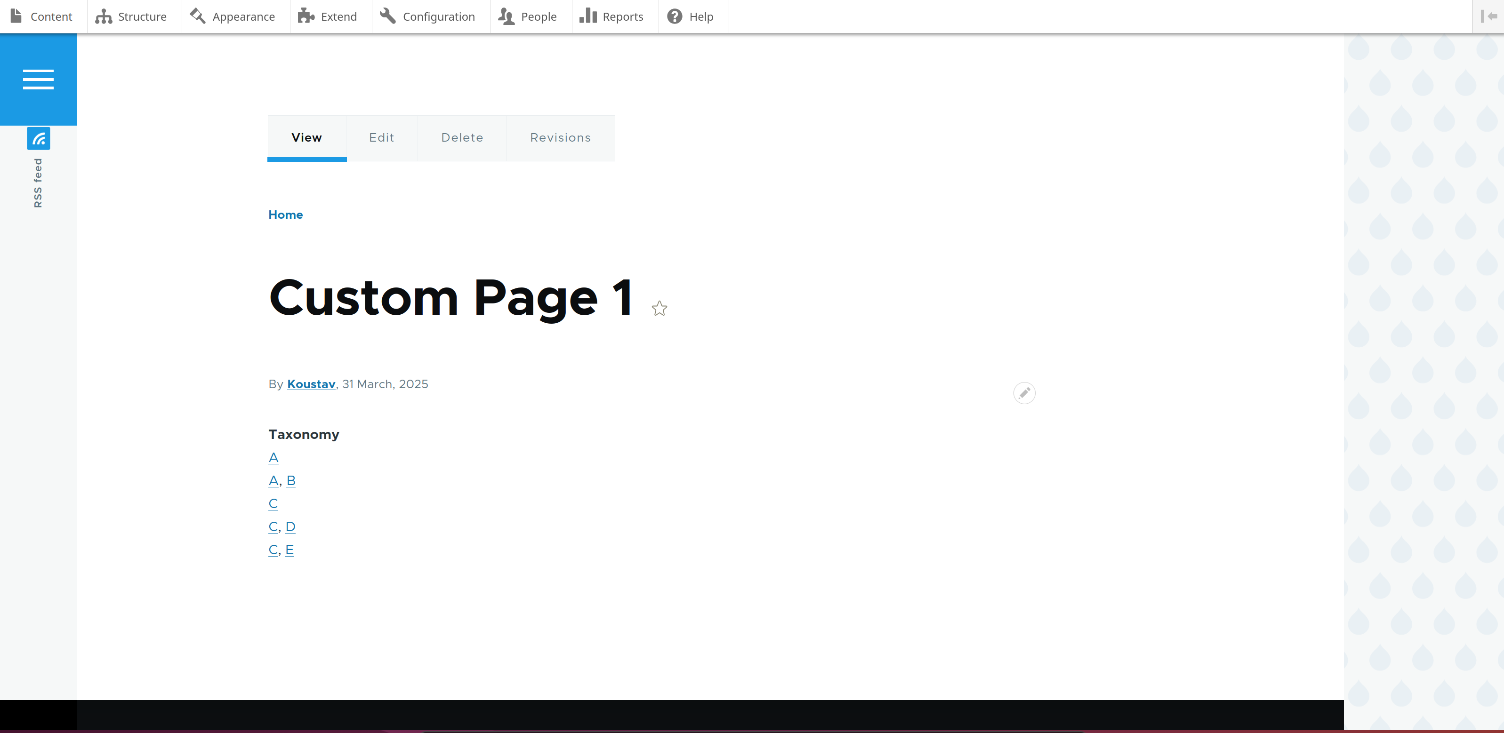The height and width of the screenshot is (733, 1504).
Task: Click taxonomy term D link
Action: click(x=290, y=526)
